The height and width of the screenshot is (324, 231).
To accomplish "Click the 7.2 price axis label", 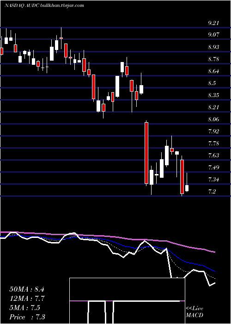I will tap(212, 192).
